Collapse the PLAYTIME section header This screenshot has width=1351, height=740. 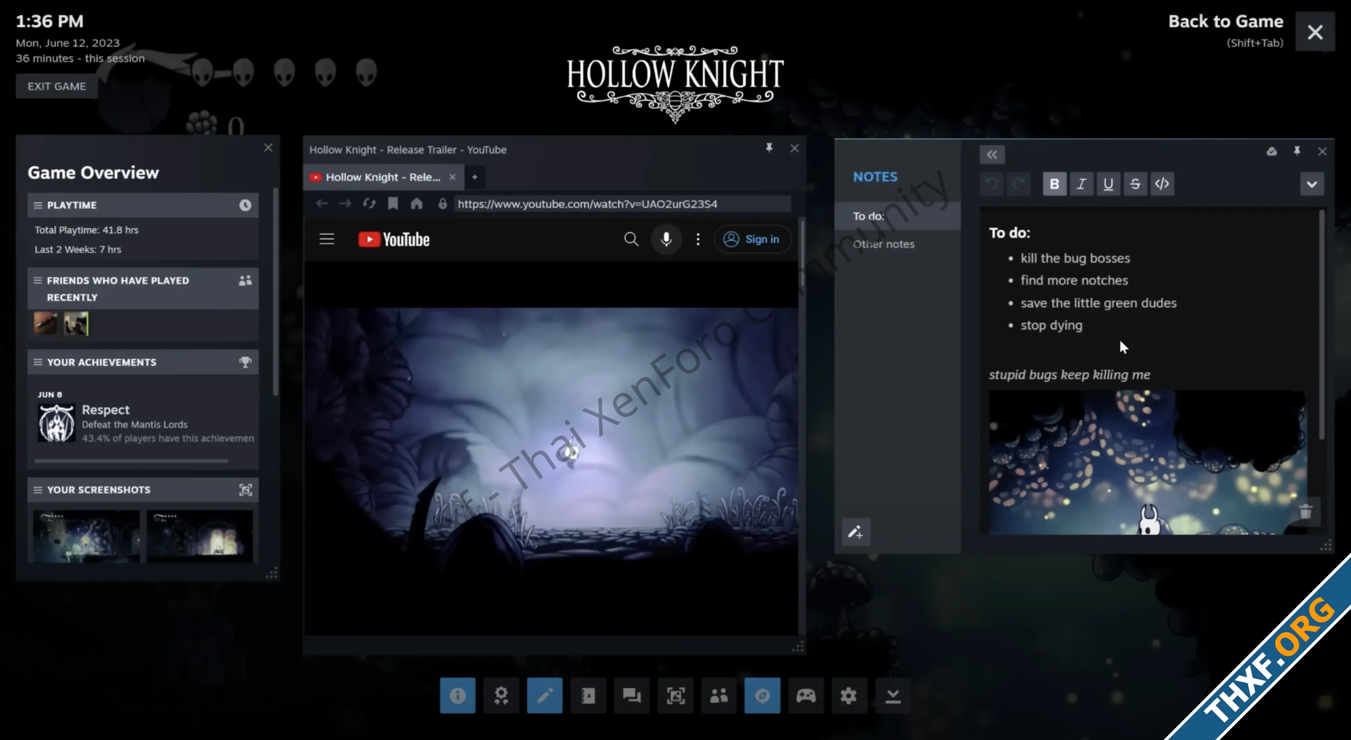click(x=142, y=205)
